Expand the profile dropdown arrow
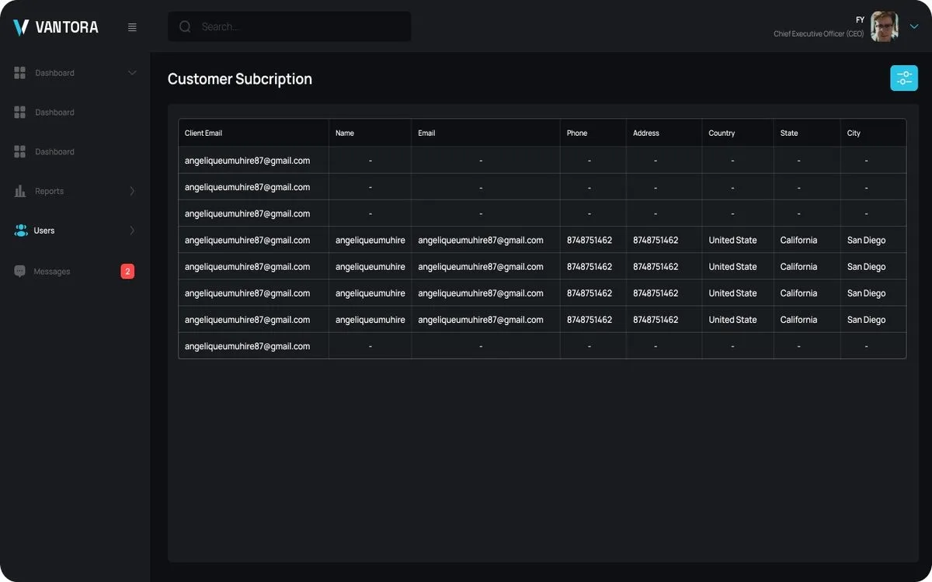 pos(914,26)
